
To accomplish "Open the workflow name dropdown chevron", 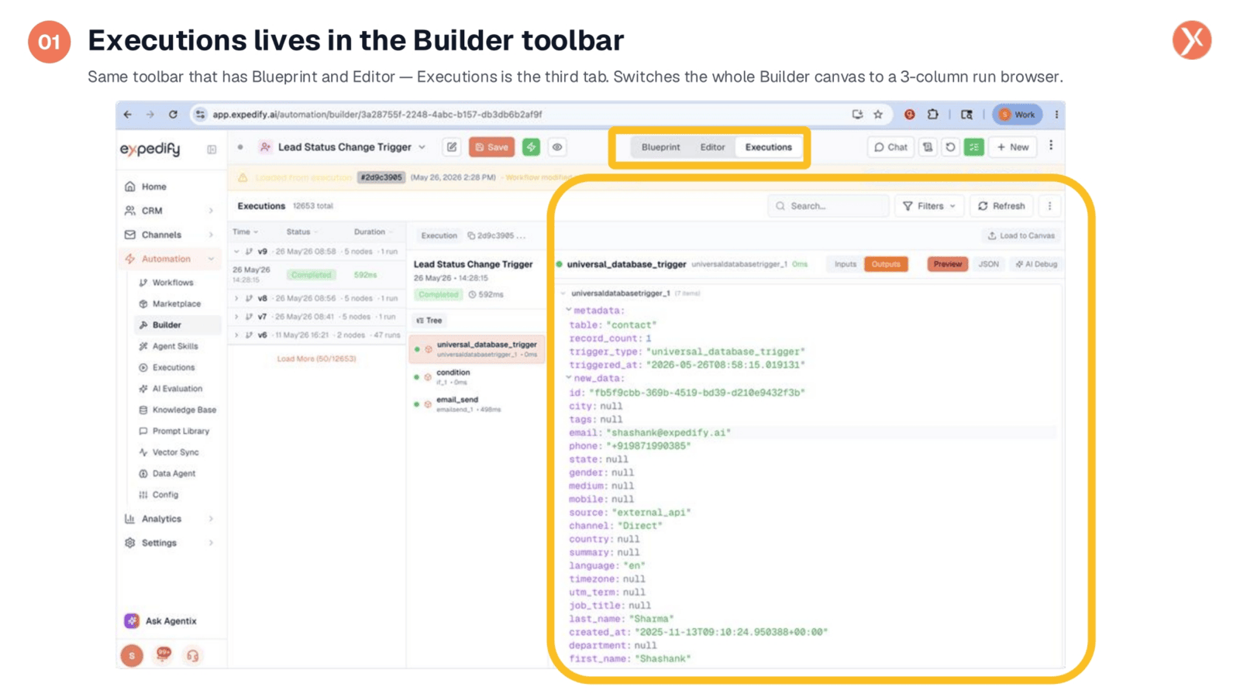I will [x=422, y=147].
